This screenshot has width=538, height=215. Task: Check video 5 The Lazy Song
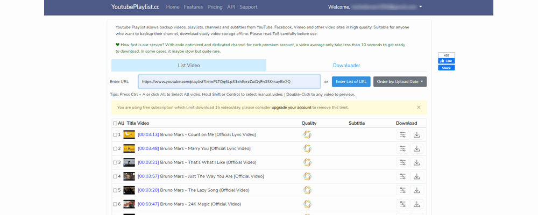[115, 190]
